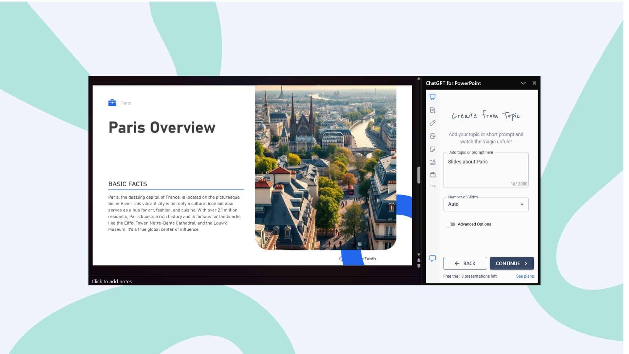Collapse the ChatGPT panel with the chevron
Image resolution: width=629 pixels, height=354 pixels.
click(524, 83)
